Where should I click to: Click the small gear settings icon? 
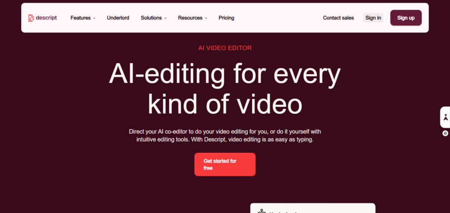[445, 133]
